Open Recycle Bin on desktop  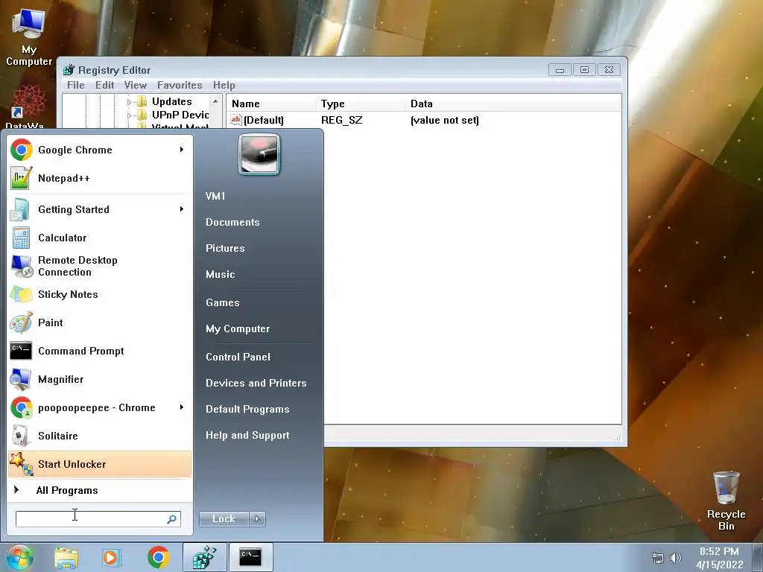pos(726,500)
